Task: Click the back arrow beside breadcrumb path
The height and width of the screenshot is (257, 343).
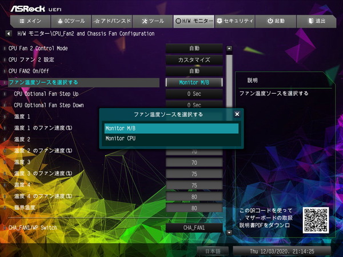Action: (7, 34)
